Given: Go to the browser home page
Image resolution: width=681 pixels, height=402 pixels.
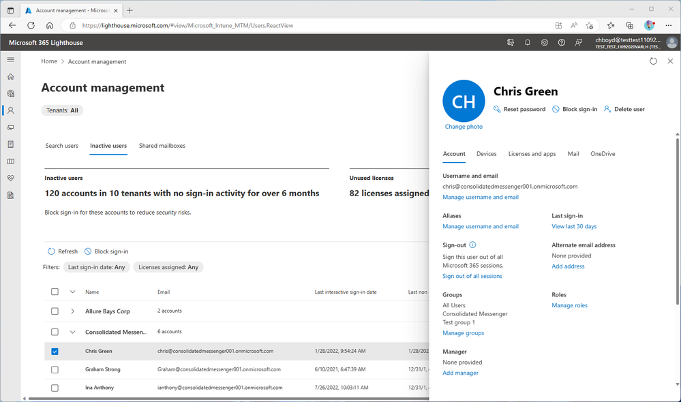Looking at the screenshot, I should pos(50,25).
